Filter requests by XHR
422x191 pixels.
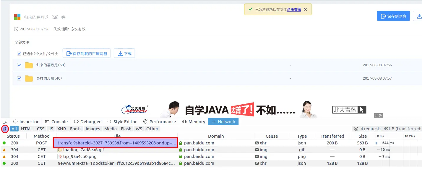click(x=61, y=129)
